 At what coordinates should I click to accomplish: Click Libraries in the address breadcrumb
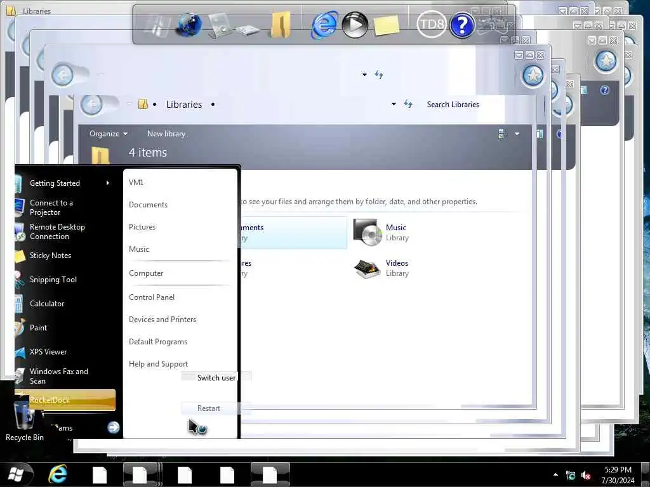184,105
